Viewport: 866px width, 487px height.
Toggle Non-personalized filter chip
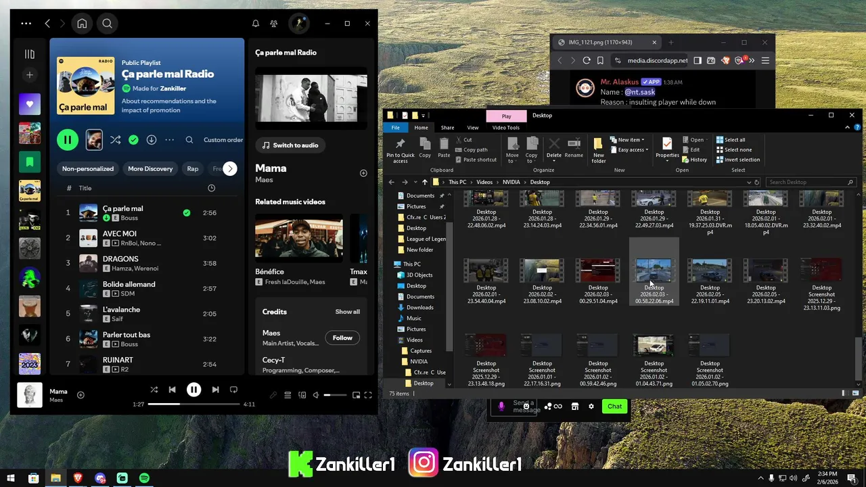click(88, 168)
